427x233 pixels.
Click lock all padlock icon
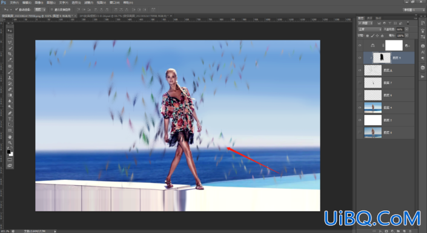point(382,36)
